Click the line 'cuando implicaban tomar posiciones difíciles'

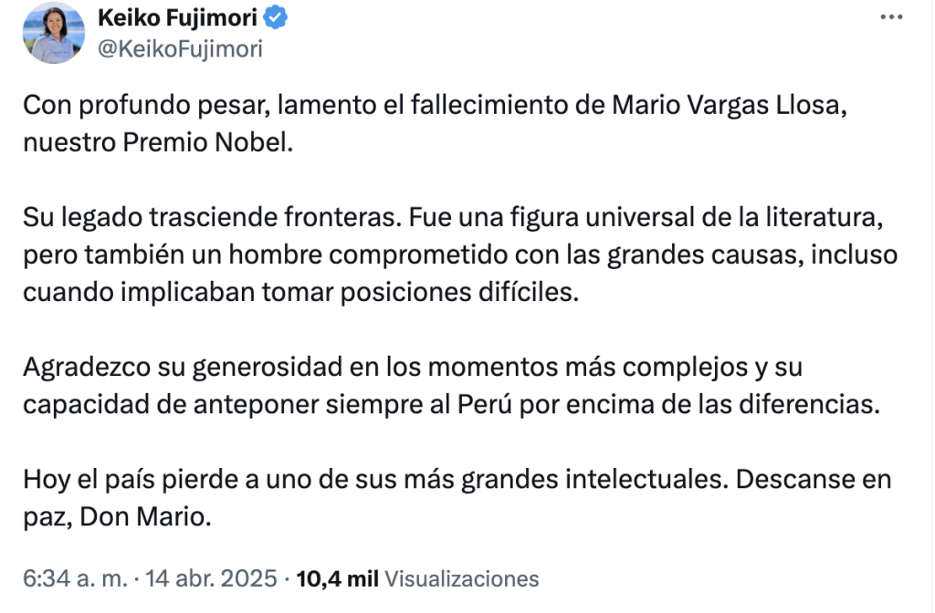pos(301,293)
